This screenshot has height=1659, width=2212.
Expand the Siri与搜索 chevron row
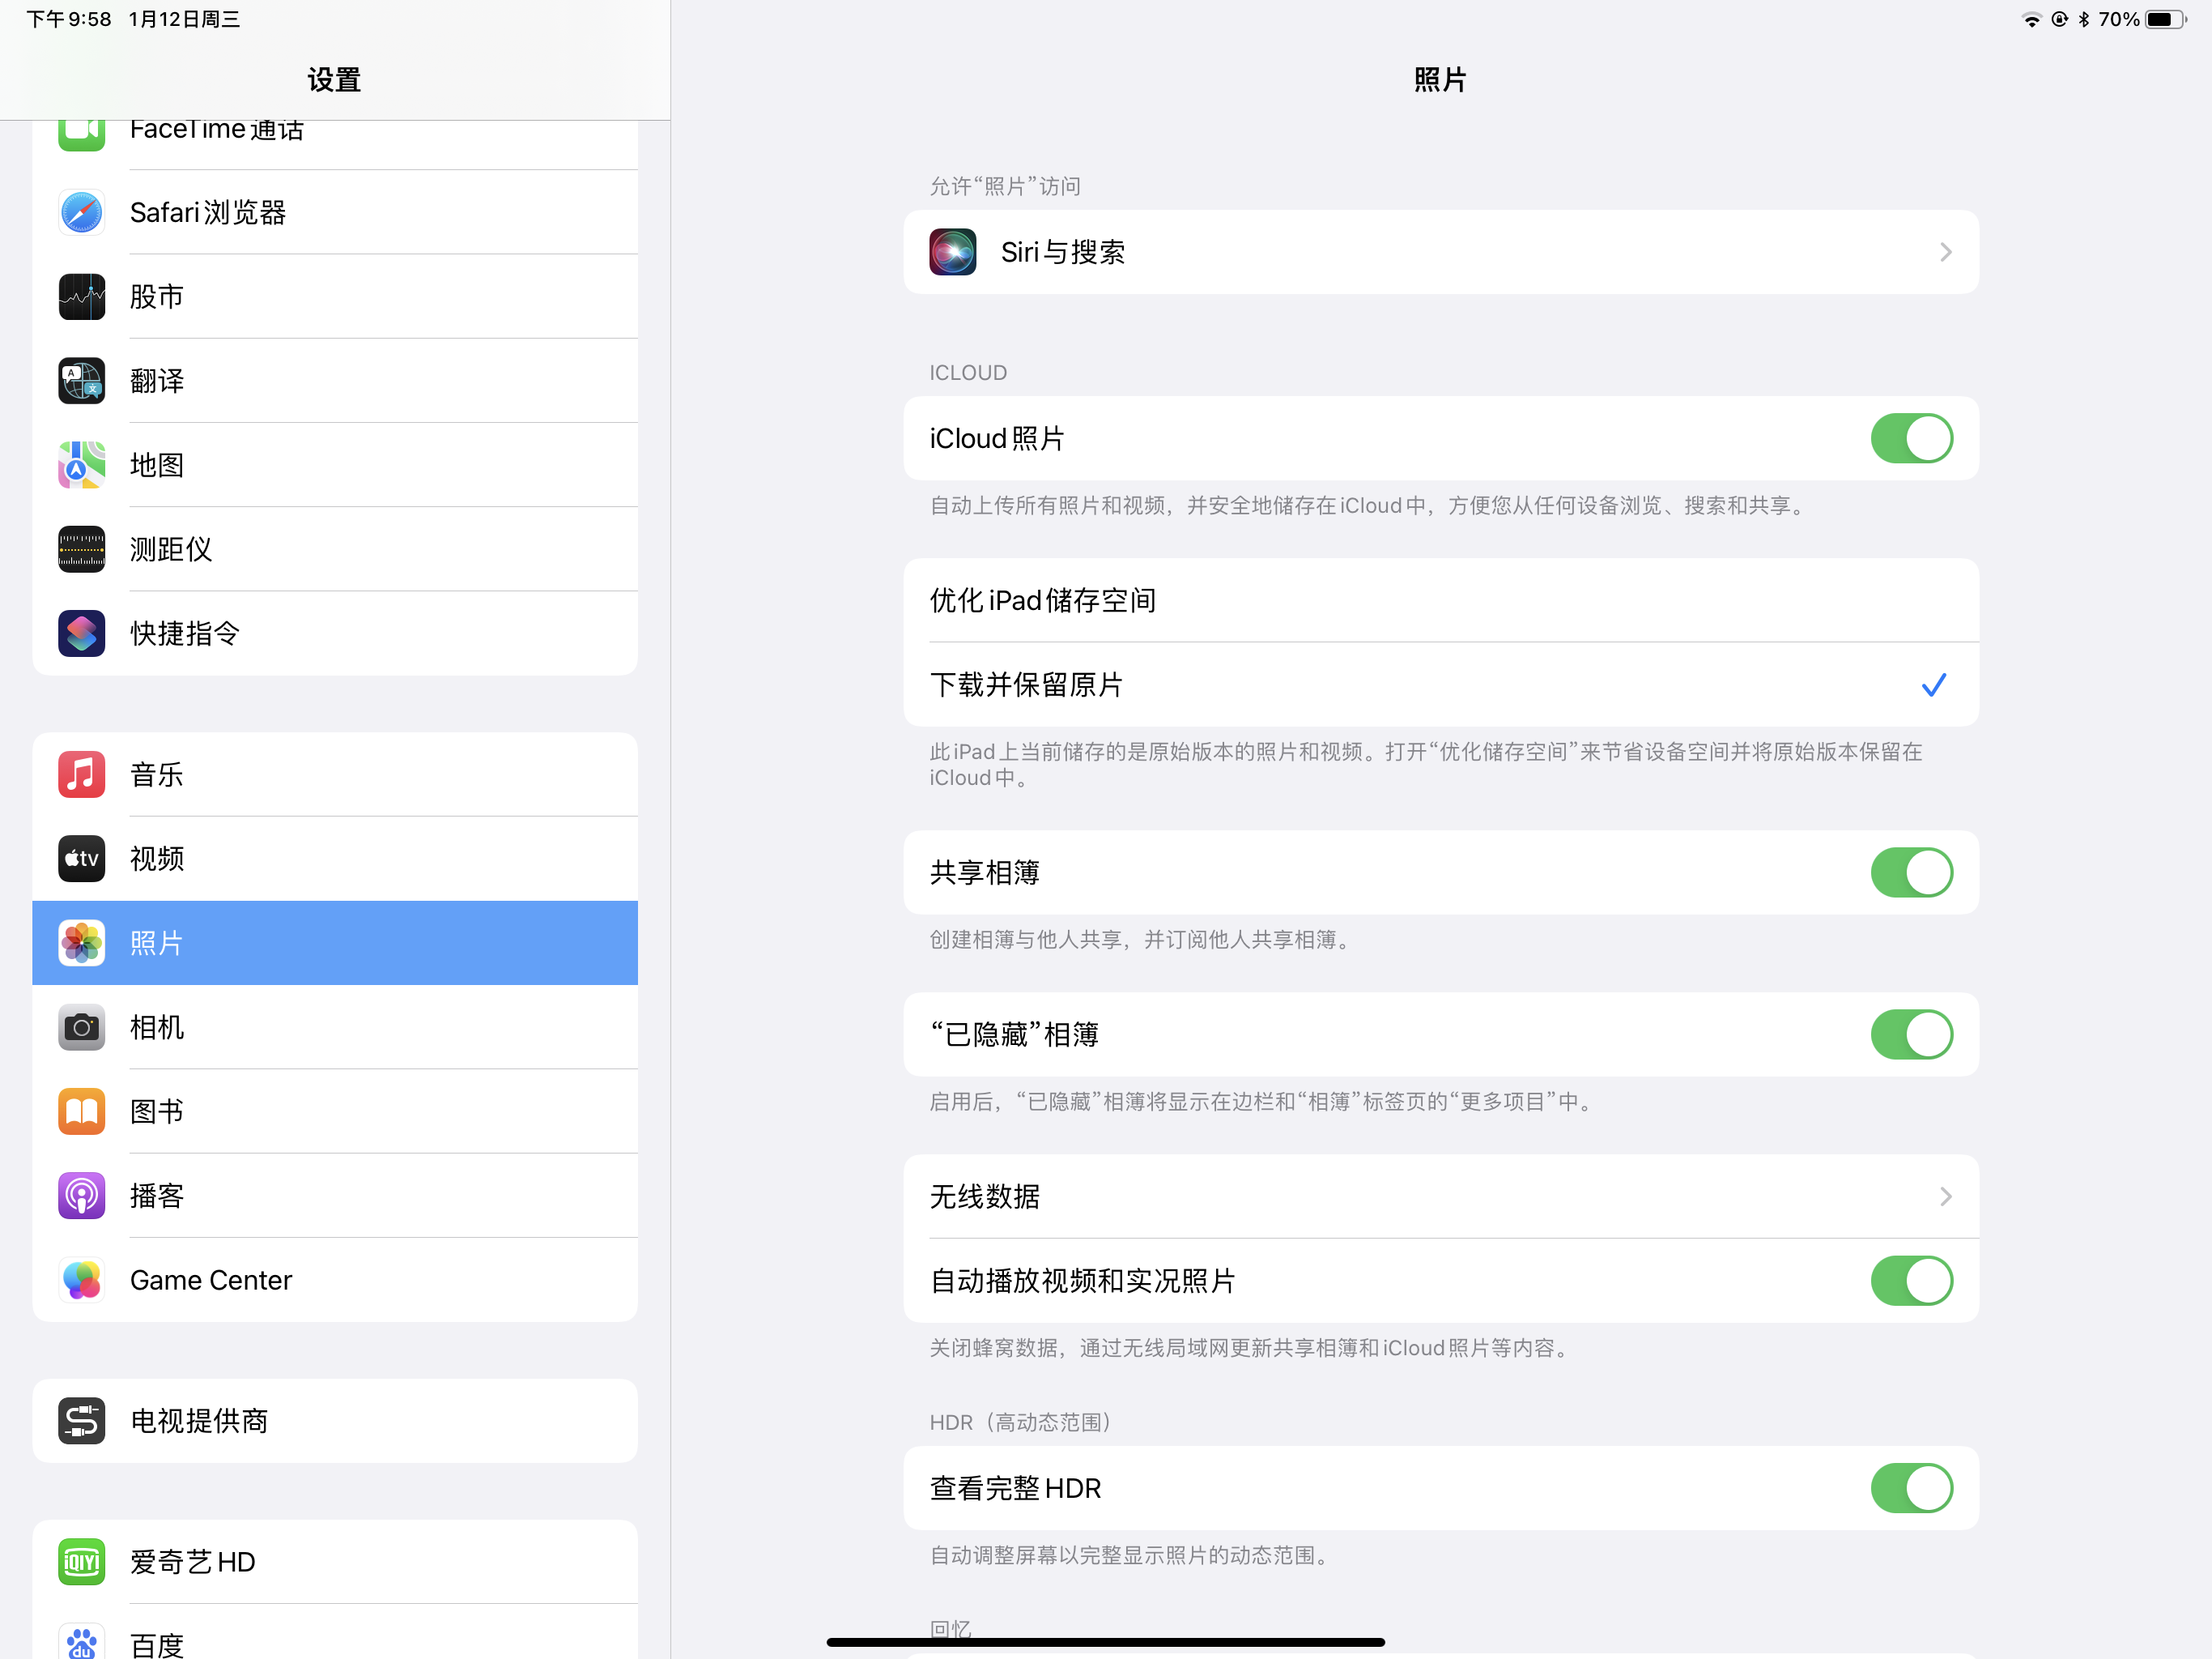(1944, 252)
